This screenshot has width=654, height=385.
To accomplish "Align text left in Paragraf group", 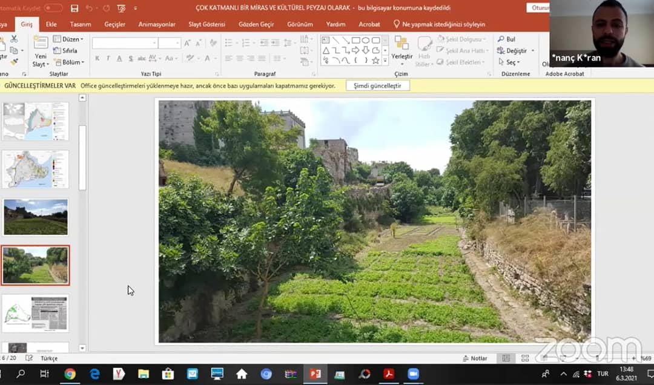I will (x=228, y=58).
